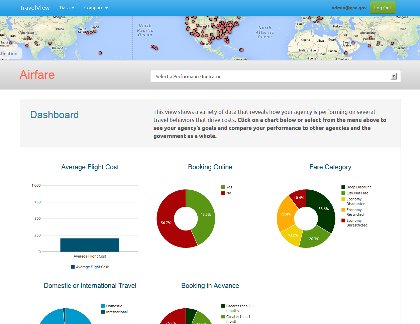The width and height of the screenshot is (420, 324).
Task: Open the Fare Category chart title
Action: click(x=330, y=167)
